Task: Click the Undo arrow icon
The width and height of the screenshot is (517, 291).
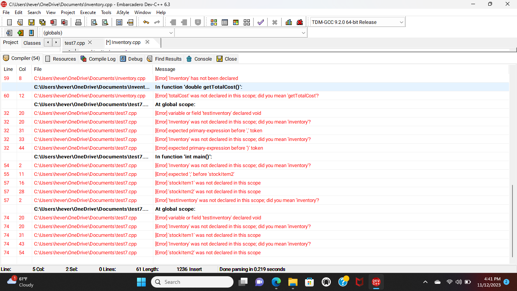Action: (147, 22)
